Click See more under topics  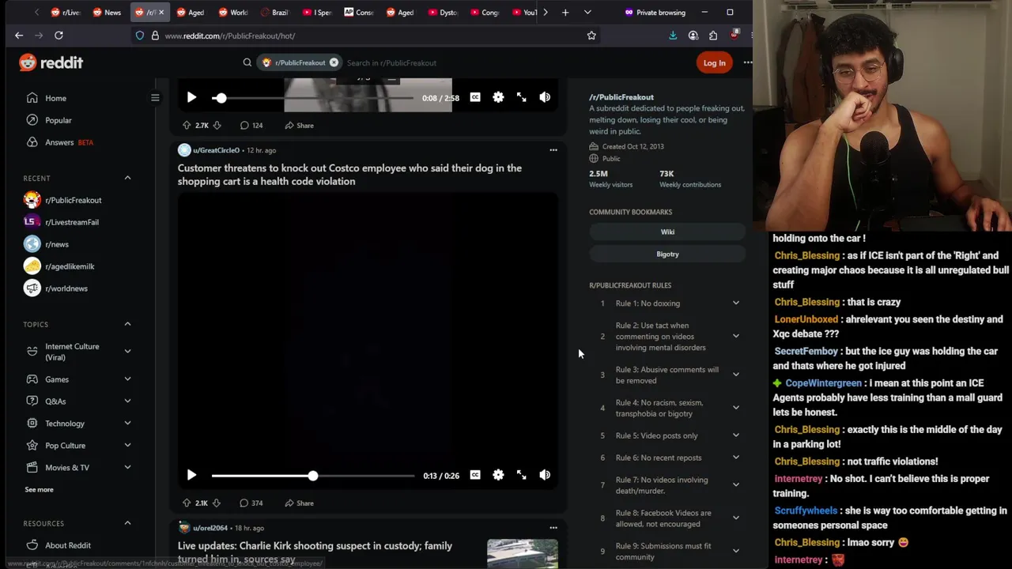(x=39, y=489)
